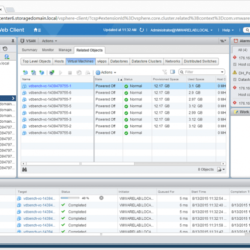Screen dimensions: 250x250
Task: Click the 40% task progress bar
Action: 70,198
